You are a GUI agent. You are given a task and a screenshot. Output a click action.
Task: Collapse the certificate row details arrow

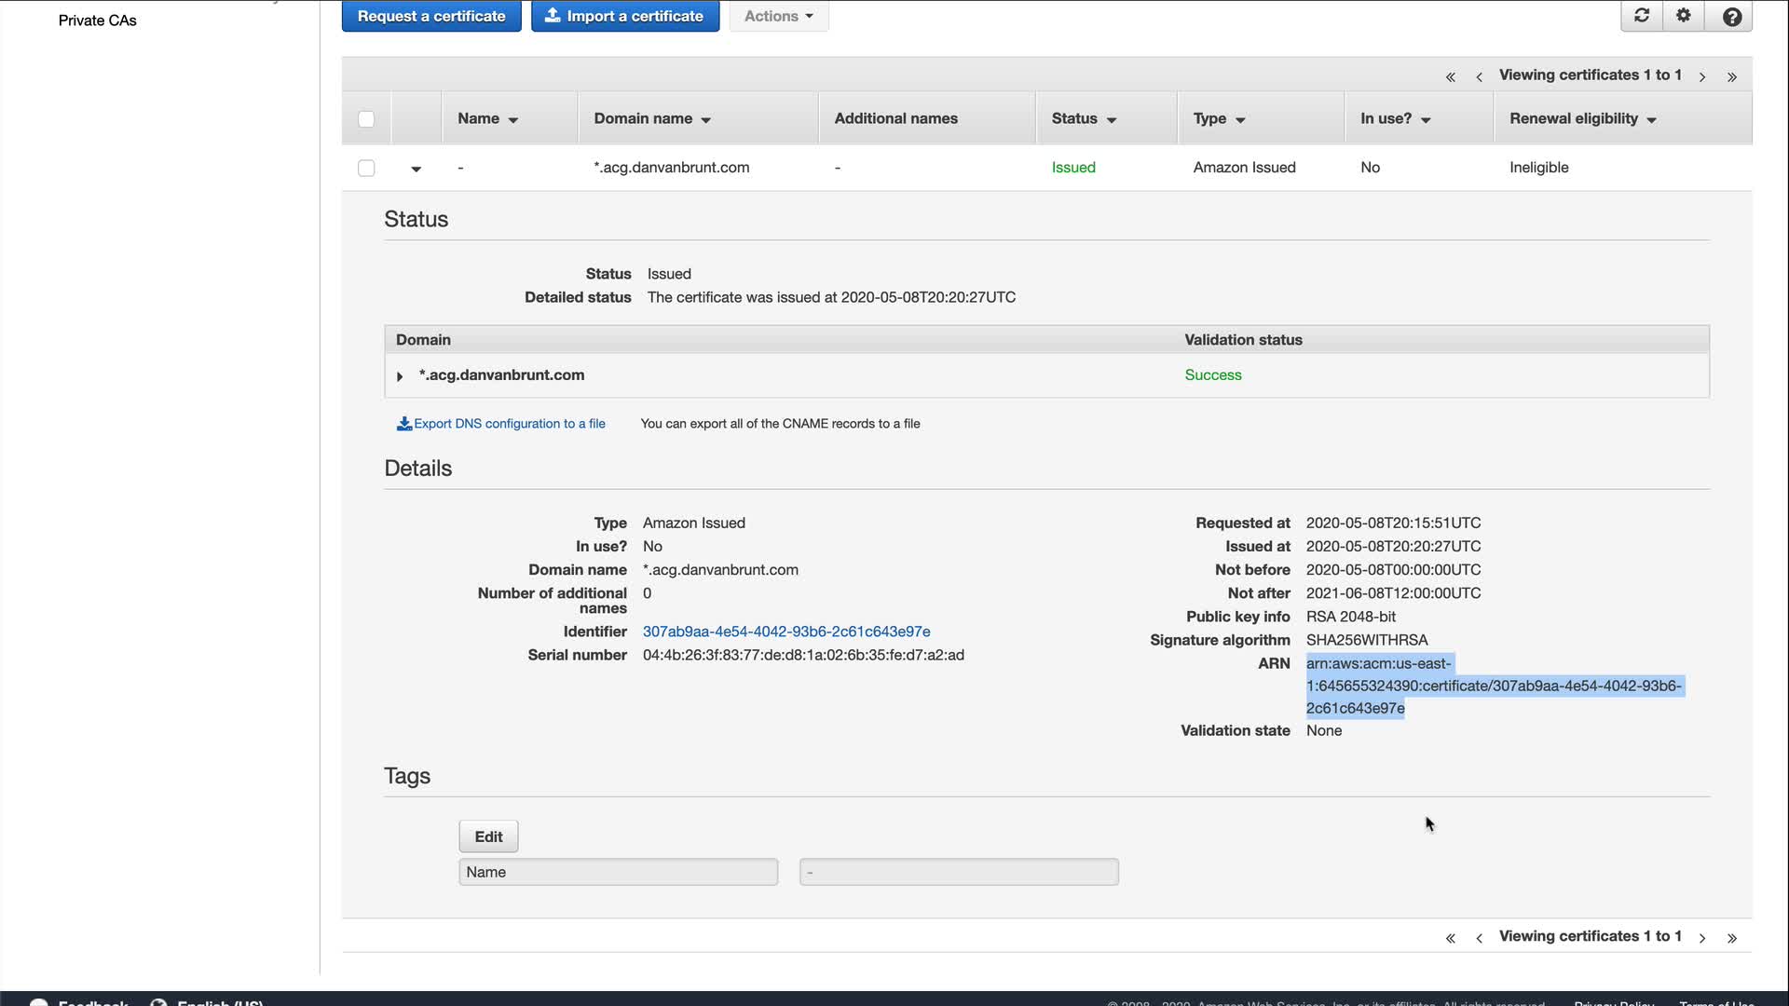point(416,169)
